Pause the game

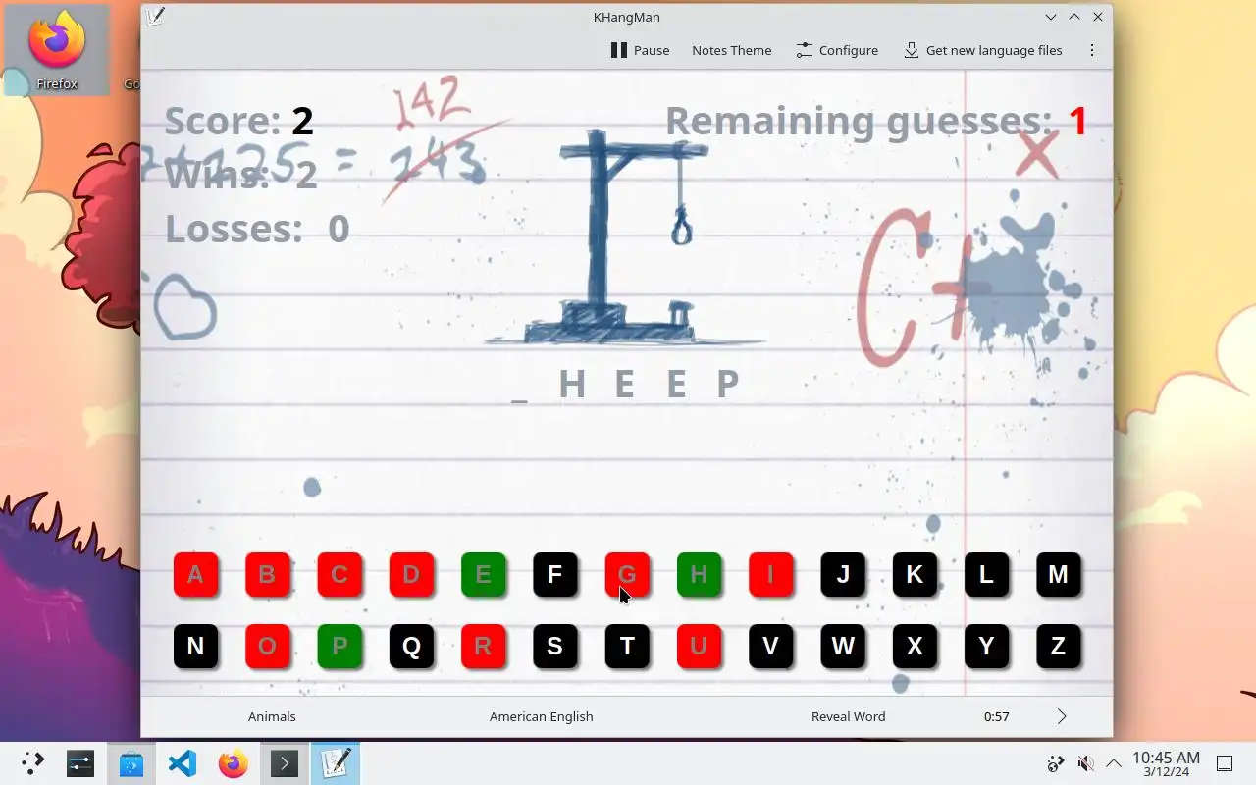(x=640, y=50)
